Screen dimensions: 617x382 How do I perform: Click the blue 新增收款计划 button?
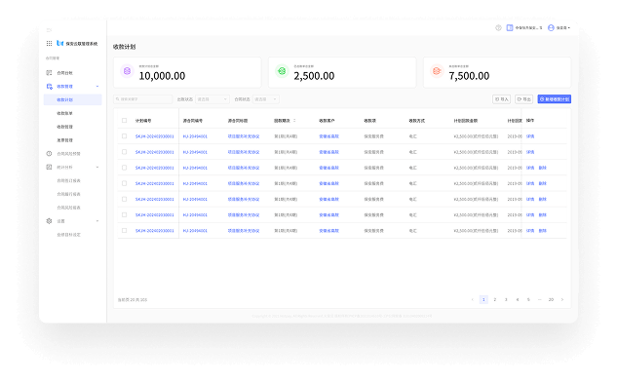(x=554, y=99)
